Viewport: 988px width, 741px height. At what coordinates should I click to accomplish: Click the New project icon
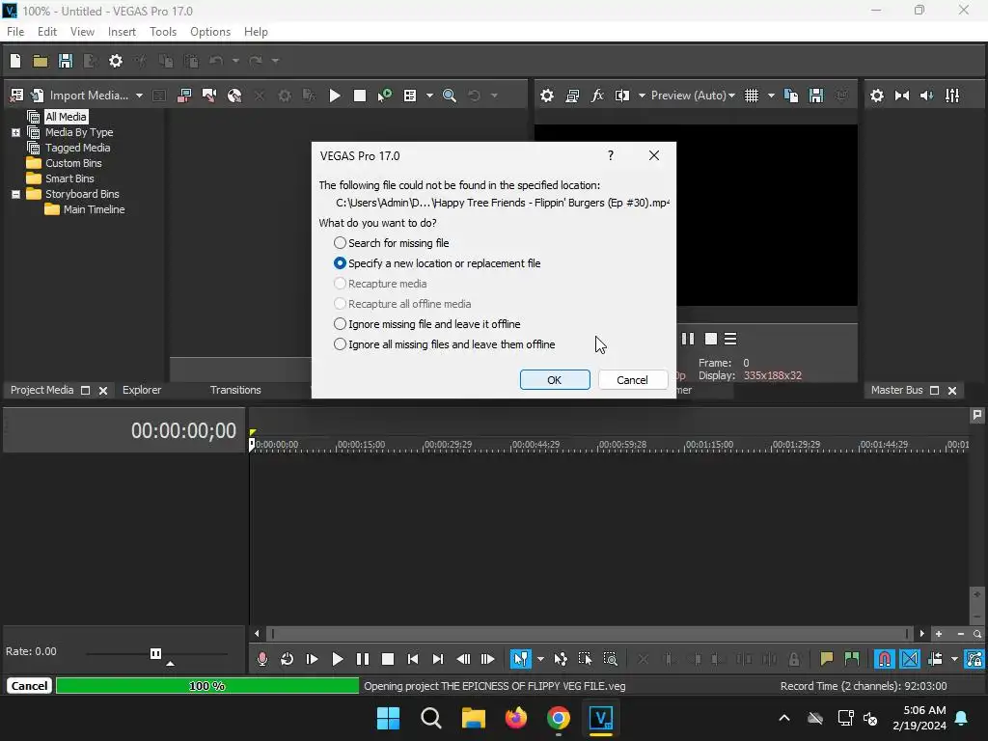click(x=15, y=61)
